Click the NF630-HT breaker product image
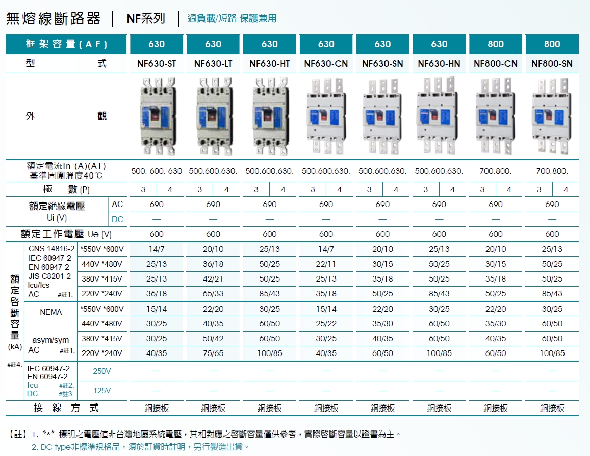This screenshot has height=456, width=590. tap(271, 116)
